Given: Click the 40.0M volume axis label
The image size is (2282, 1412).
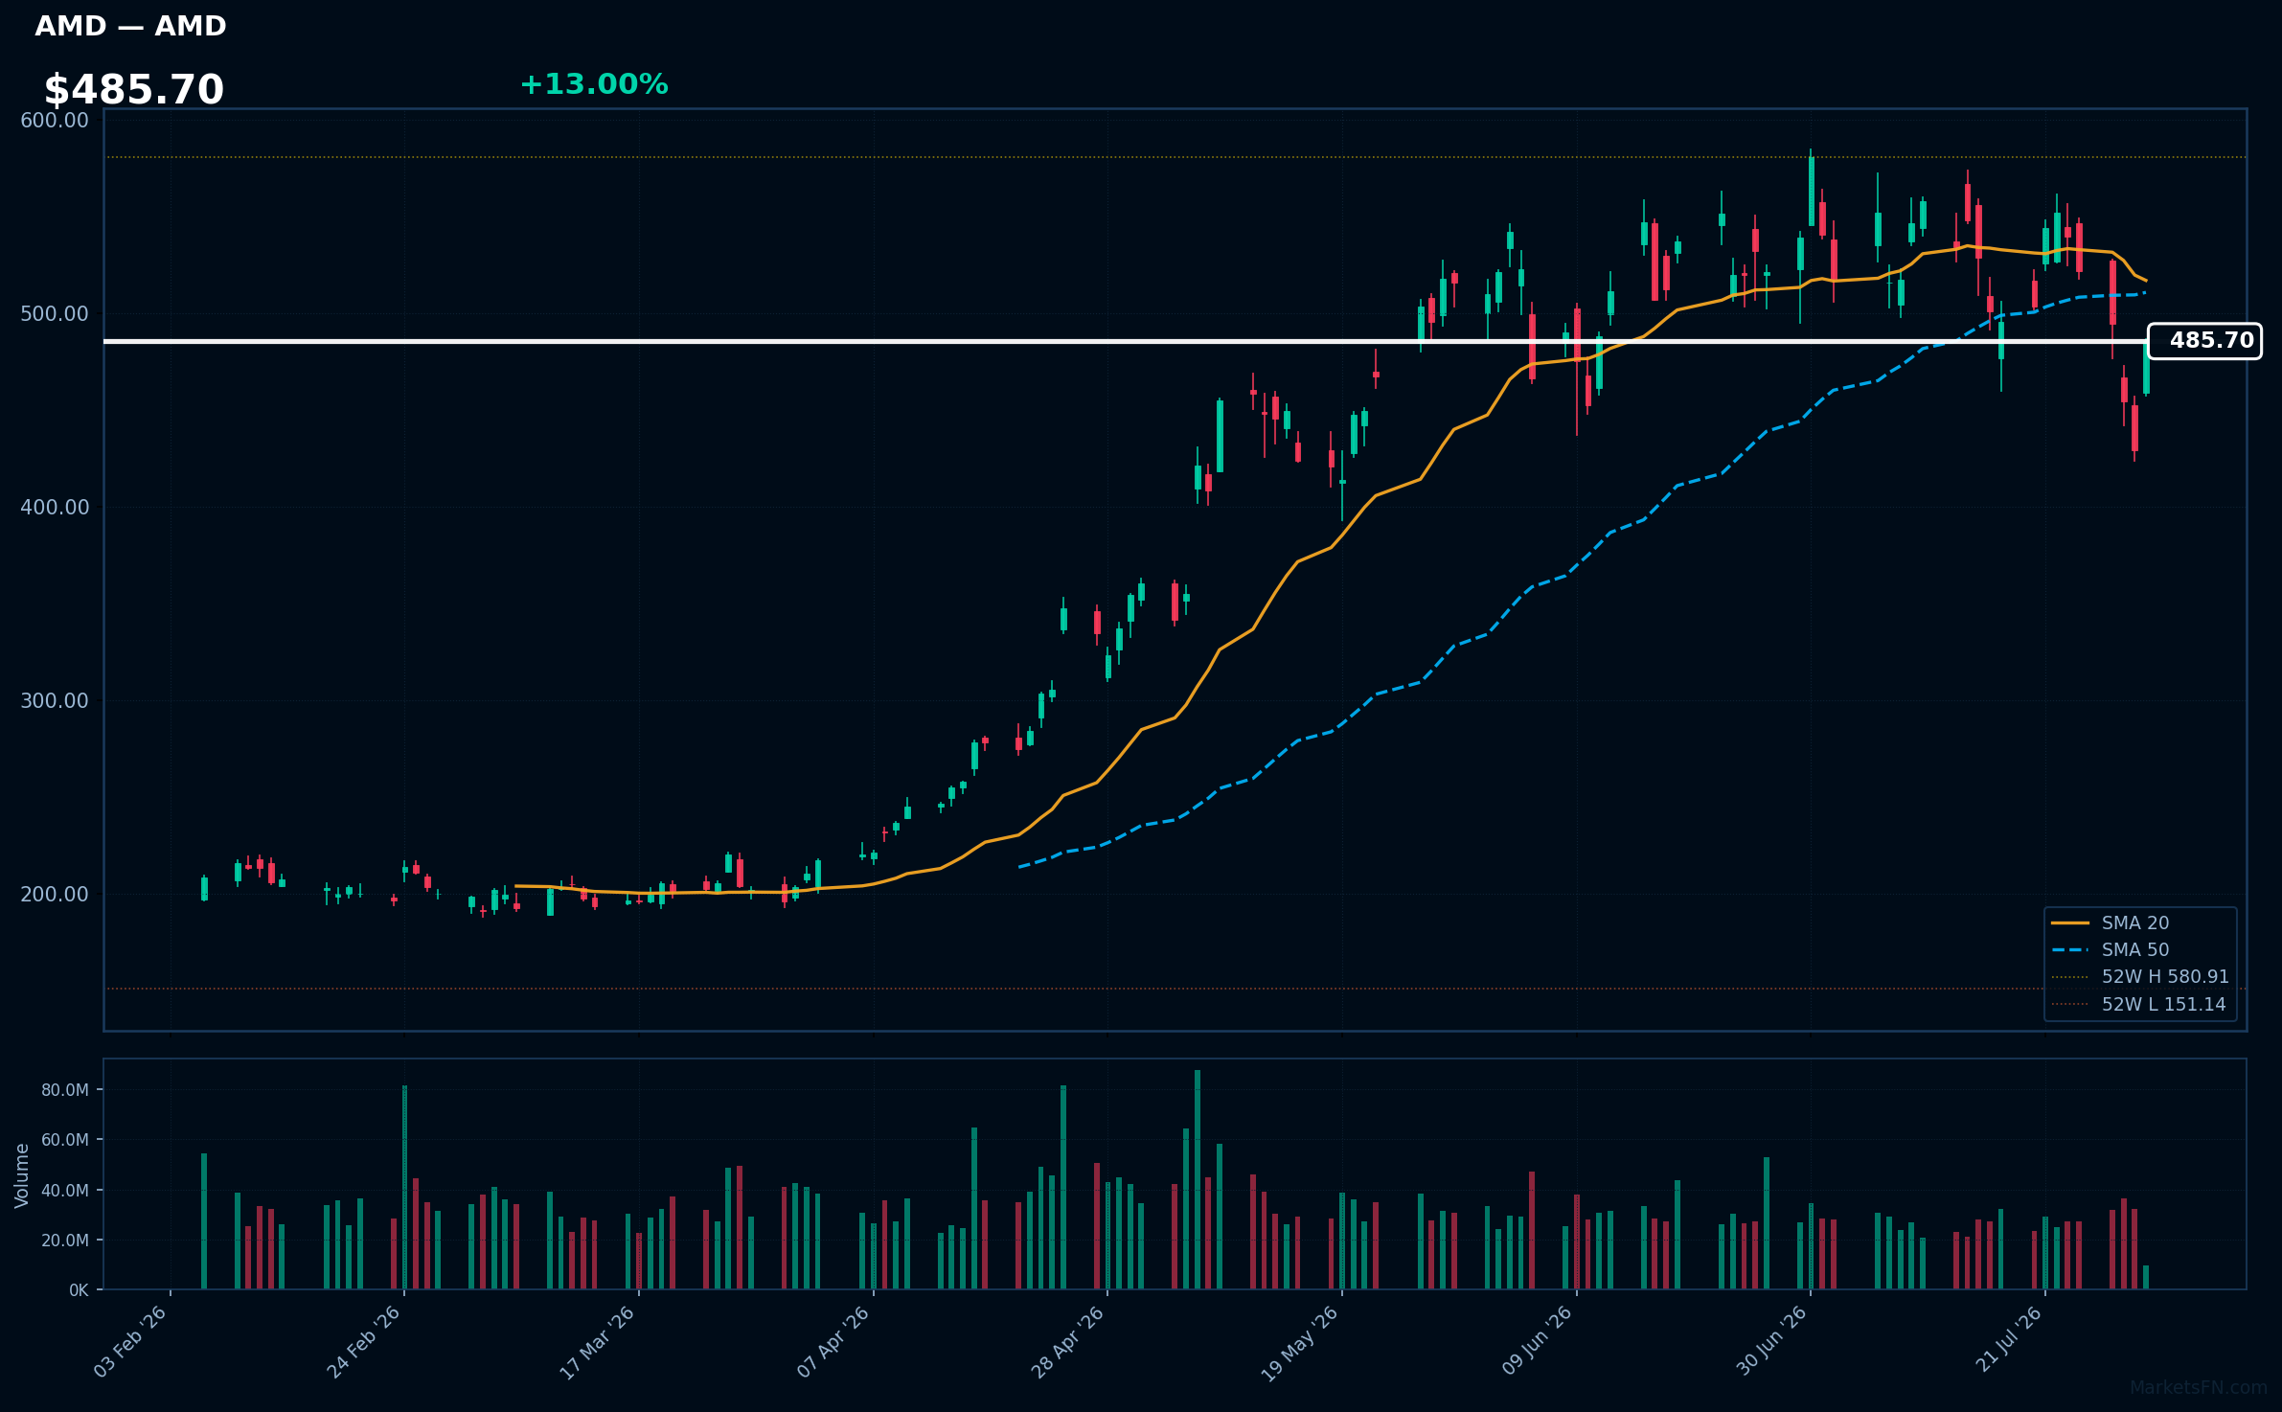Looking at the screenshot, I should pyautogui.click(x=65, y=1191).
